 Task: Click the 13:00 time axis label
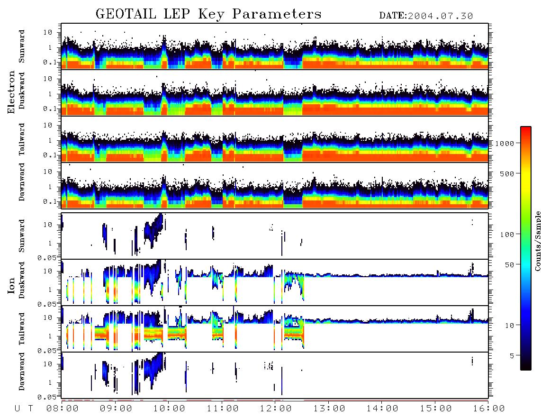point(329,409)
